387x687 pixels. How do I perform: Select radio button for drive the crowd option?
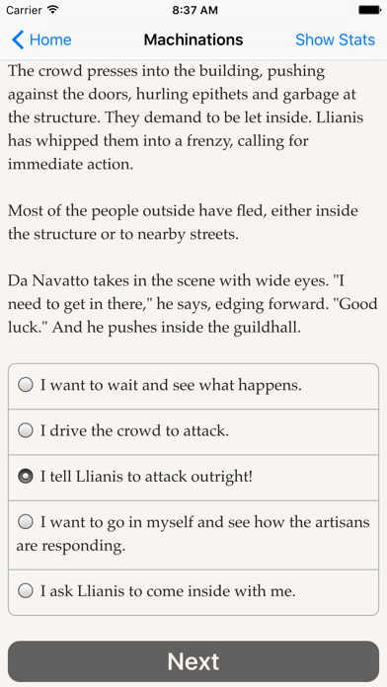pyautogui.click(x=26, y=430)
